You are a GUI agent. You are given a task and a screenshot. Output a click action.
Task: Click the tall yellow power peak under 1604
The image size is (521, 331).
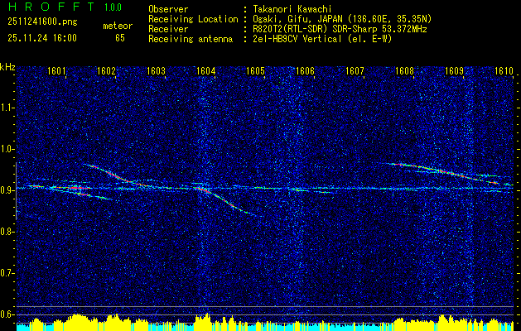(204, 321)
